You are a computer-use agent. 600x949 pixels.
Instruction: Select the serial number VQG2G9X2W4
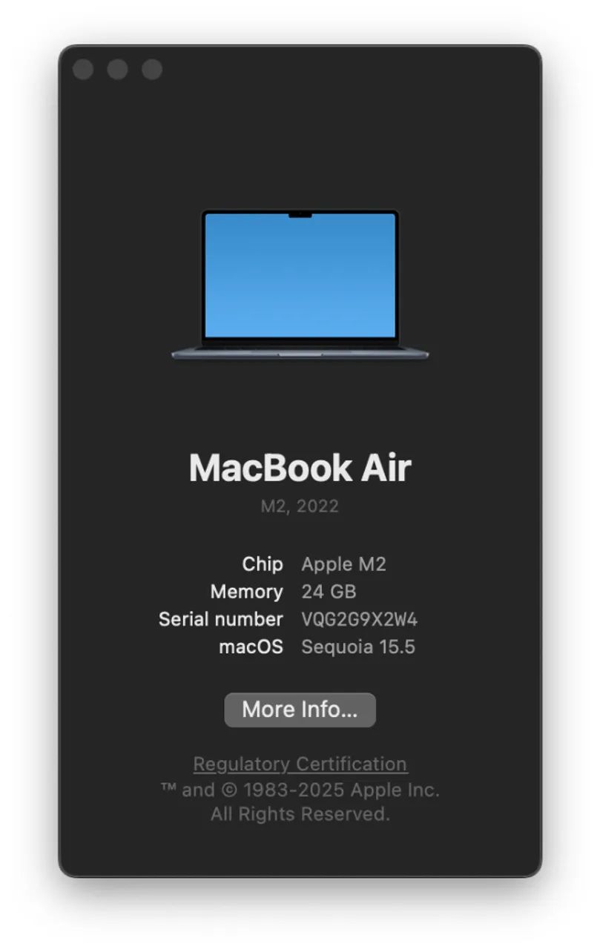point(359,620)
